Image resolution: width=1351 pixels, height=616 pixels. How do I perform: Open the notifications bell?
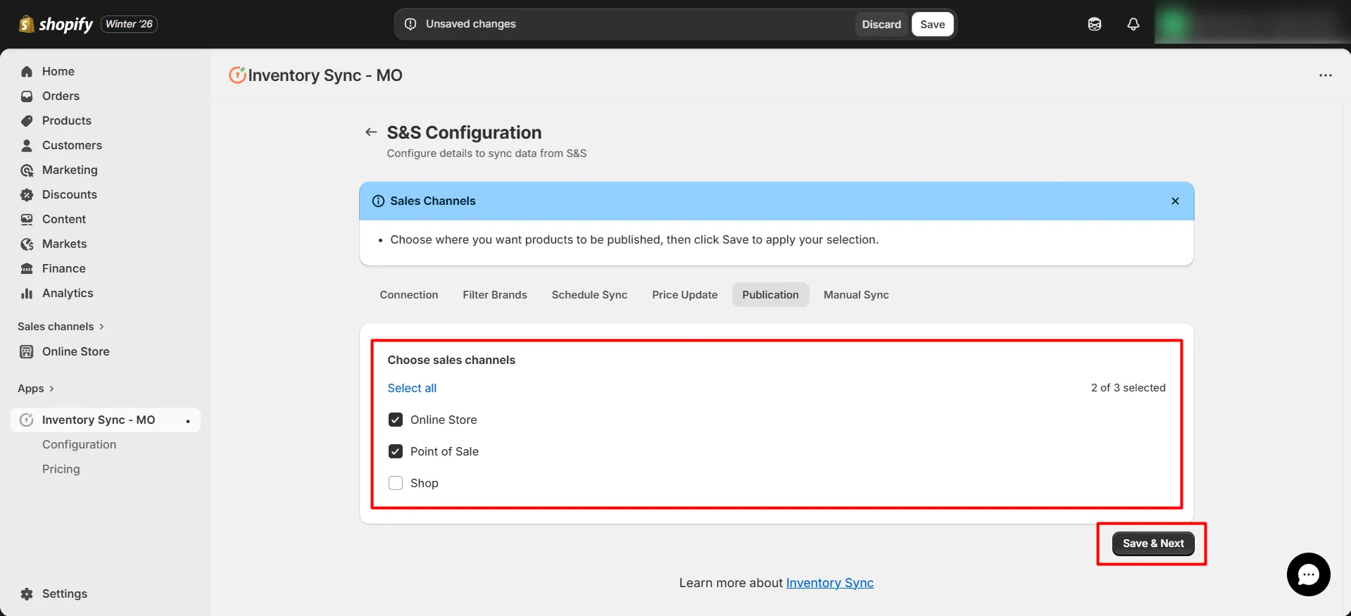click(1133, 24)
